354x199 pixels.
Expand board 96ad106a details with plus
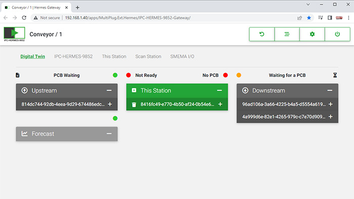coord(331,104)
